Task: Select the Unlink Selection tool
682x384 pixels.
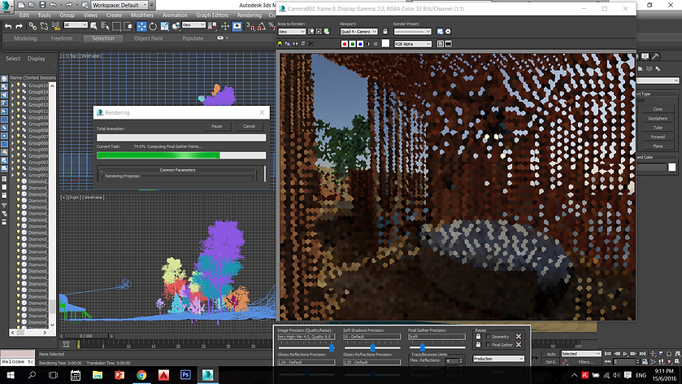Action: click(44, 26)
